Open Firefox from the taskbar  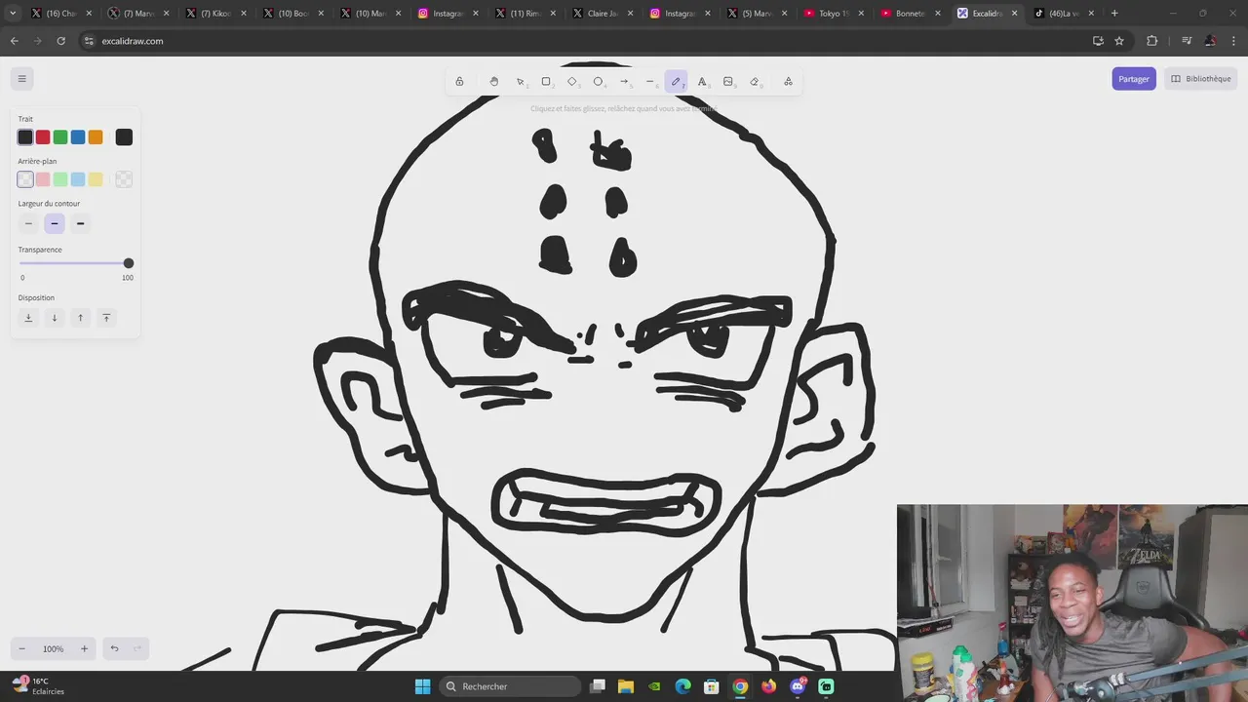tap(769, 686)
